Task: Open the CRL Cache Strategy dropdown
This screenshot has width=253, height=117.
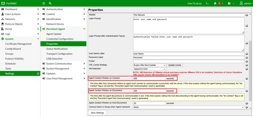Action: (150, 65)
